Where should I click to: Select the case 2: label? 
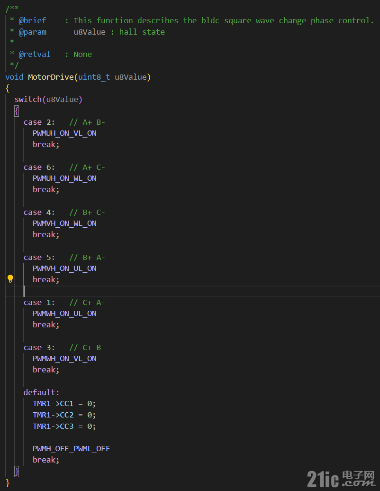39,122
